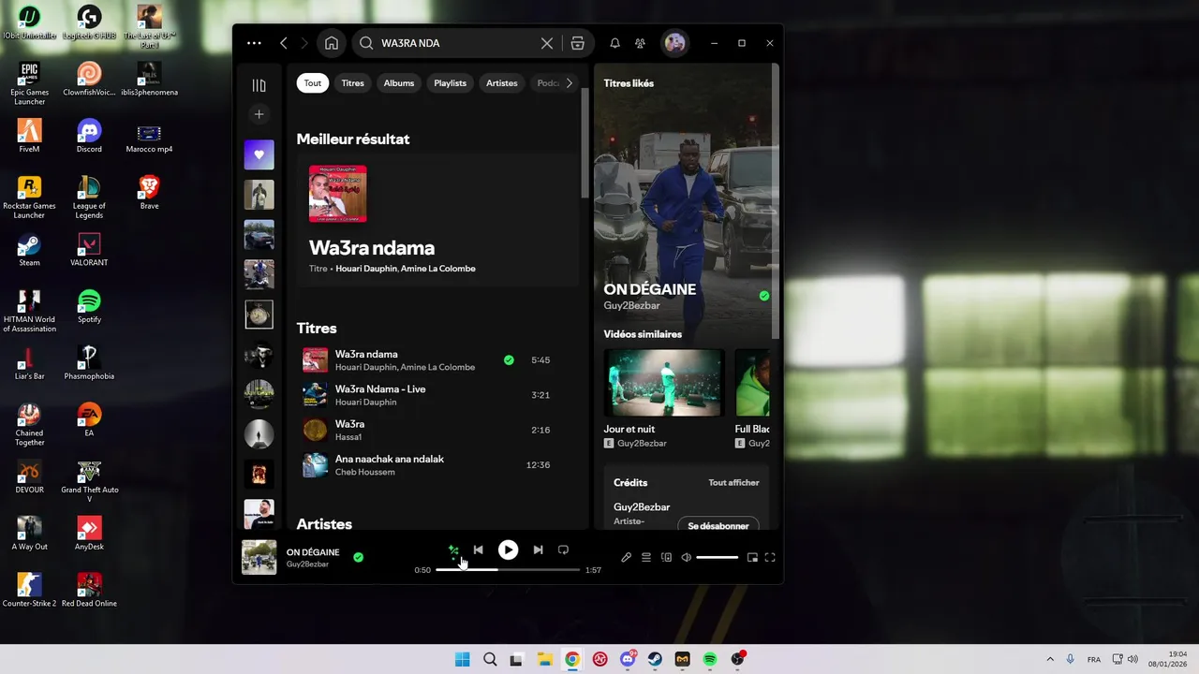Open Discord in the taskbar
The width and height of the screenshot is (1199, 674).
(628, 659)
